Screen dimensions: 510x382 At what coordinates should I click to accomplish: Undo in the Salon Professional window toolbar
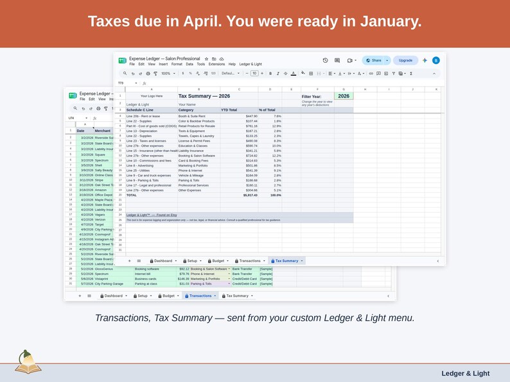(x=133, y=73)
